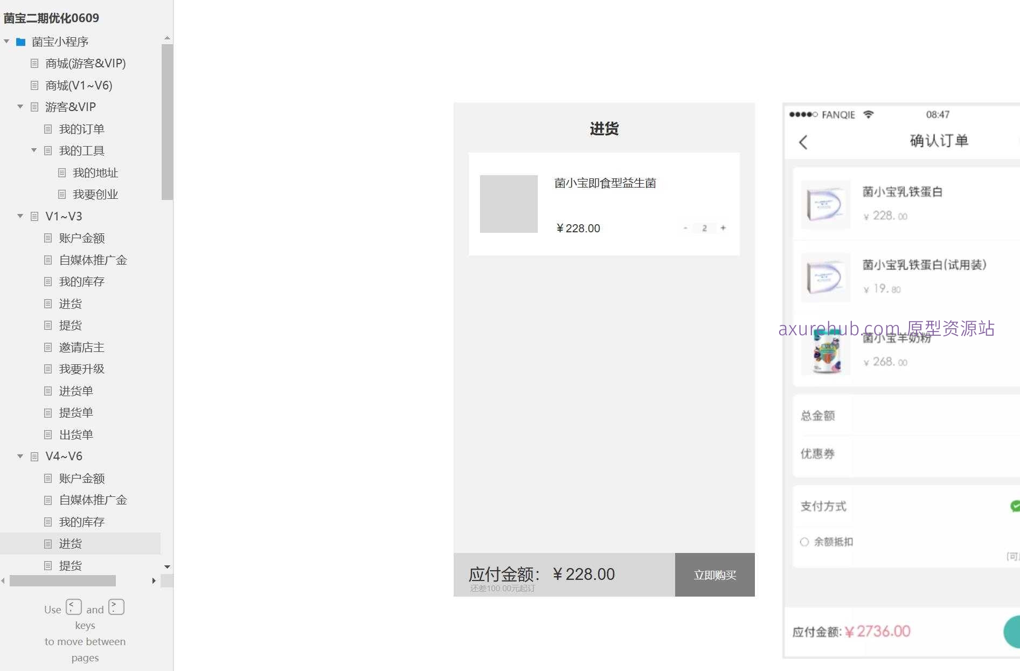Select the 余额抵扣 radio button

804,542
